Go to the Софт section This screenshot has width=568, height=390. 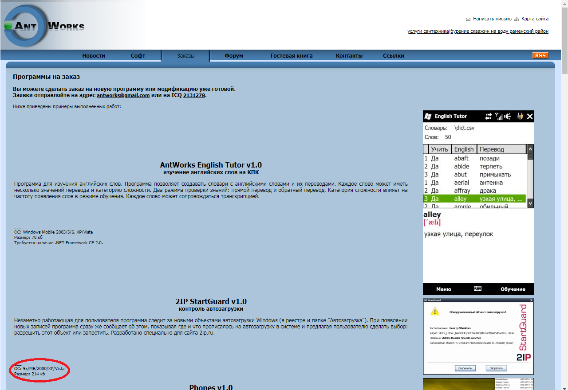(x=138, y=56)
